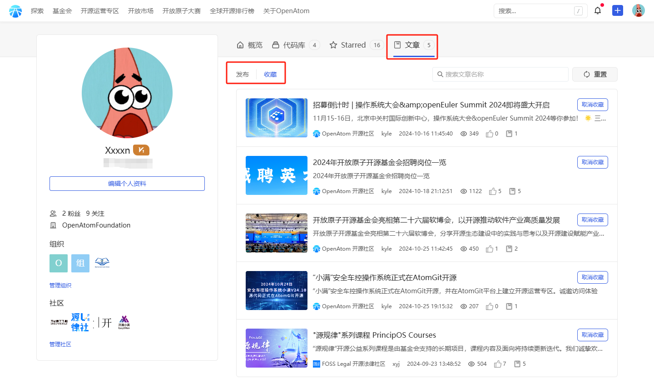Show favorited articles via 收藏
654x383 pixels.
point(270,74)
